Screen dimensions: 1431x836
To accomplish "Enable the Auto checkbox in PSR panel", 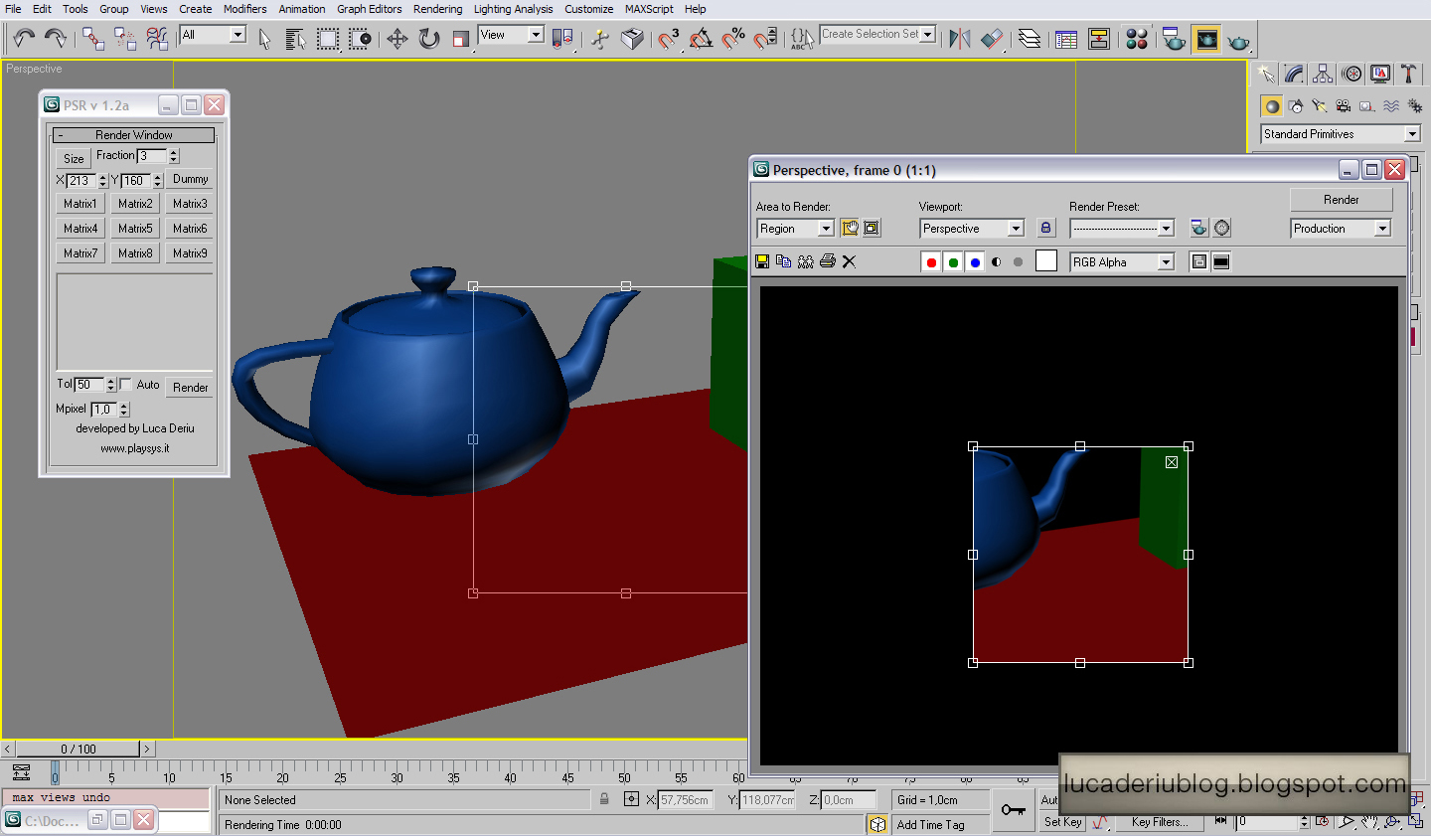I will click(125, 385).
